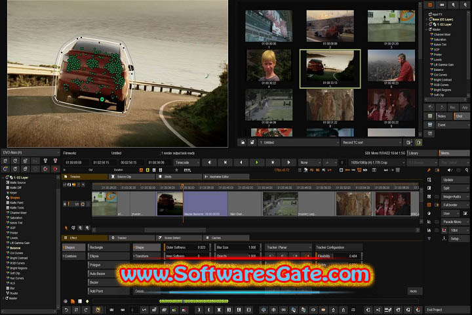Click the red funnel icon in left button grid

coord(55,161)
